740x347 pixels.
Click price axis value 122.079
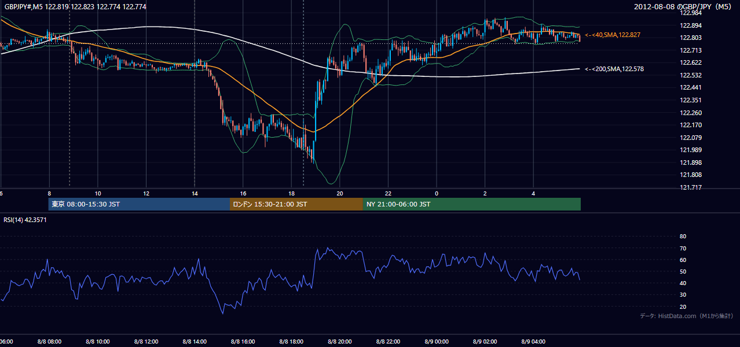(x=690, y=138)
